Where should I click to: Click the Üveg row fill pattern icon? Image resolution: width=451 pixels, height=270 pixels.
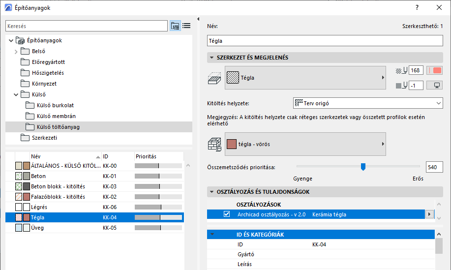[19, 228]
